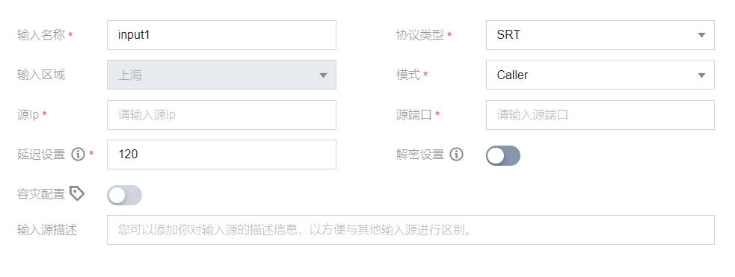Click the info icon beside 解密设置
The image size is (735, 277).
coord(456,155)
